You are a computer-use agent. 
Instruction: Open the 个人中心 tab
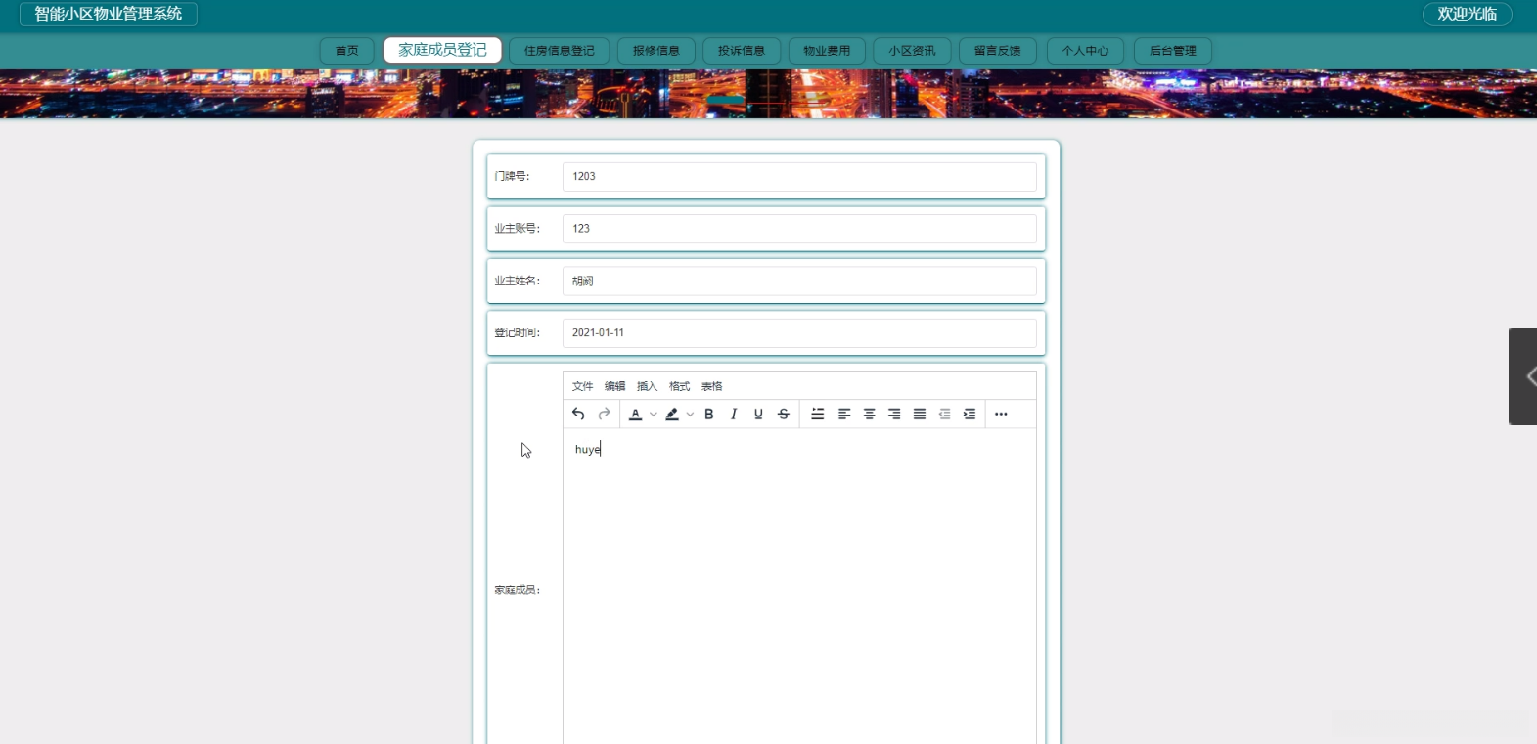pos(1086,51)
